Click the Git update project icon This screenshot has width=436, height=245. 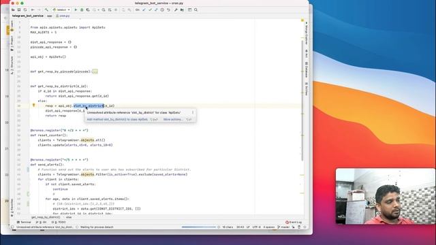[x=144, y=10]
